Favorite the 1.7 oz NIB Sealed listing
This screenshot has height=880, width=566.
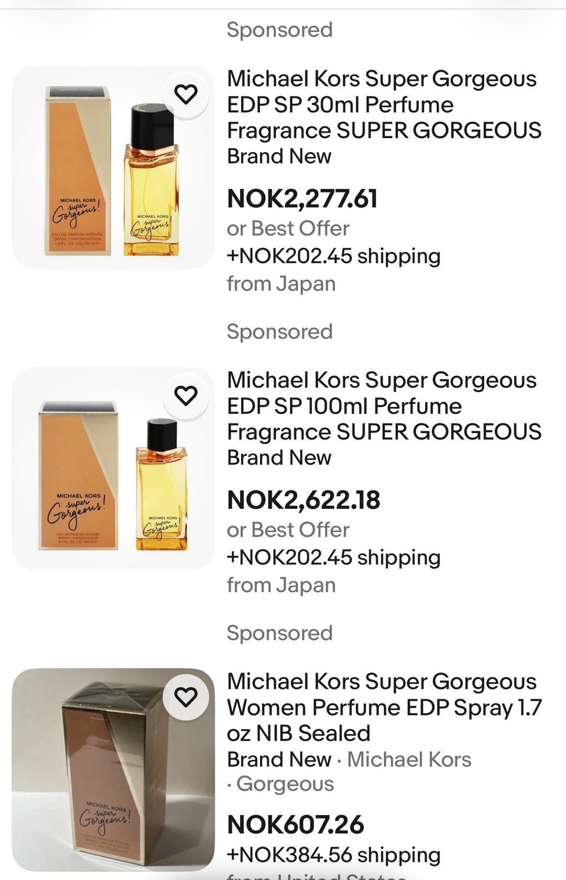tap(186, 697)
